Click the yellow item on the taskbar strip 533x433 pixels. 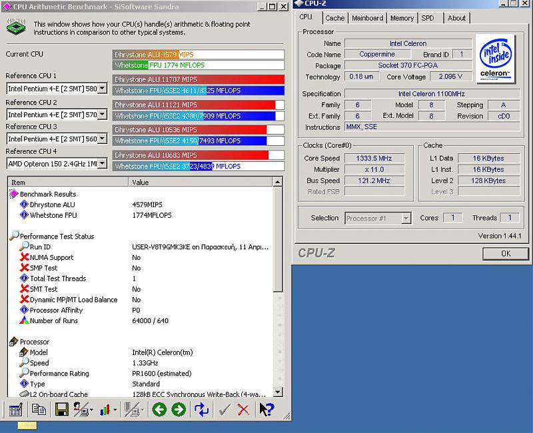[27, 426]
